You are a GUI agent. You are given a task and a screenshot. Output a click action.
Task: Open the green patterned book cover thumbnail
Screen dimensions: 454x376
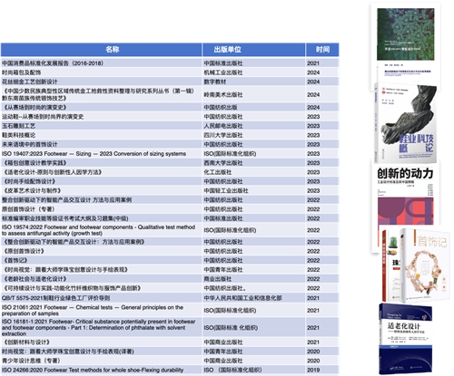(x=405, y=45)
